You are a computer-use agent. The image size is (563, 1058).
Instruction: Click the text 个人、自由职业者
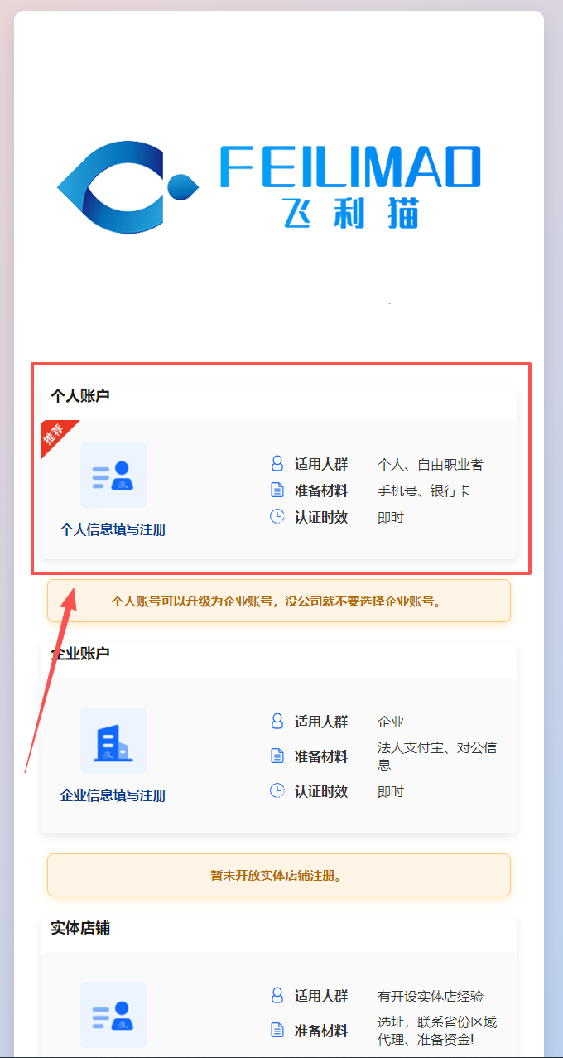431,464
